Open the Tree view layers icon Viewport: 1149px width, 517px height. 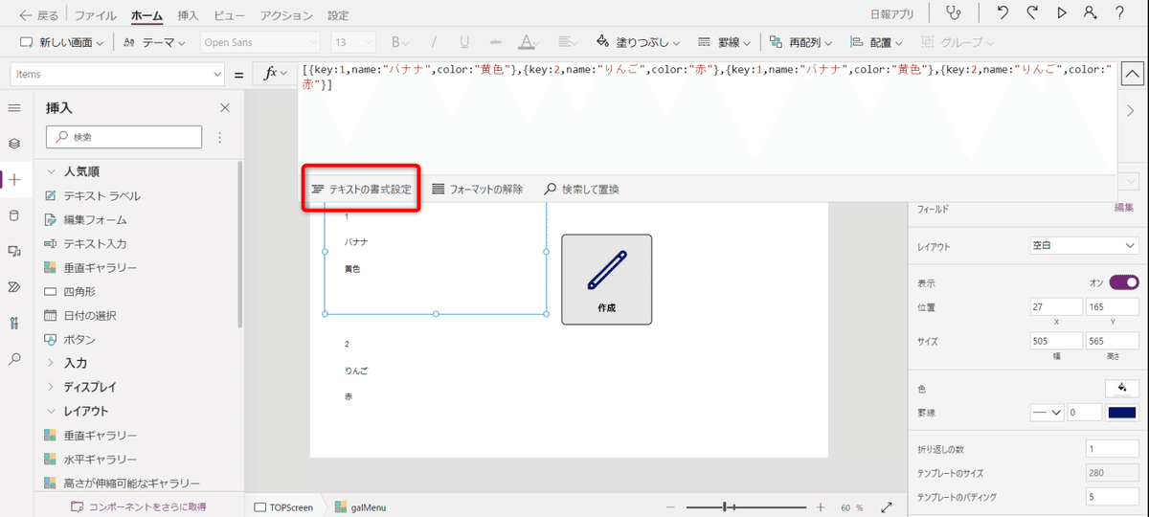pyautogui.click(x=14, y=144)
